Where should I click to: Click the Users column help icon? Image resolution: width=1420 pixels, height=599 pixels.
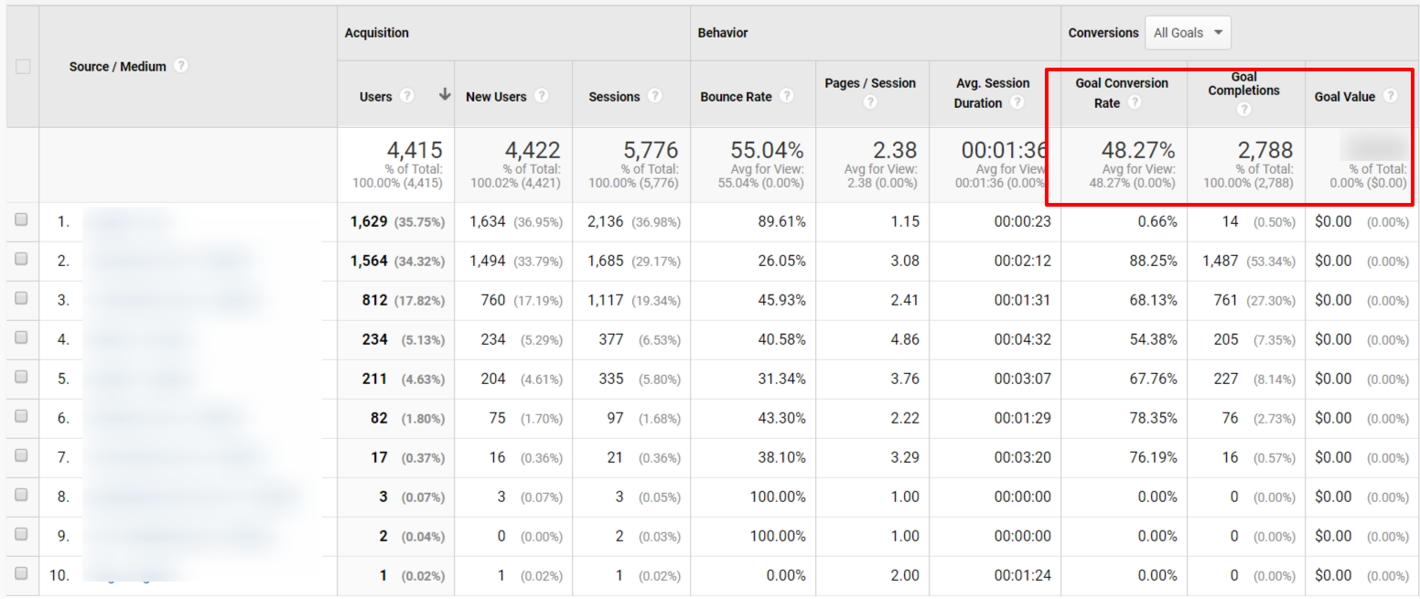(407, 96)
